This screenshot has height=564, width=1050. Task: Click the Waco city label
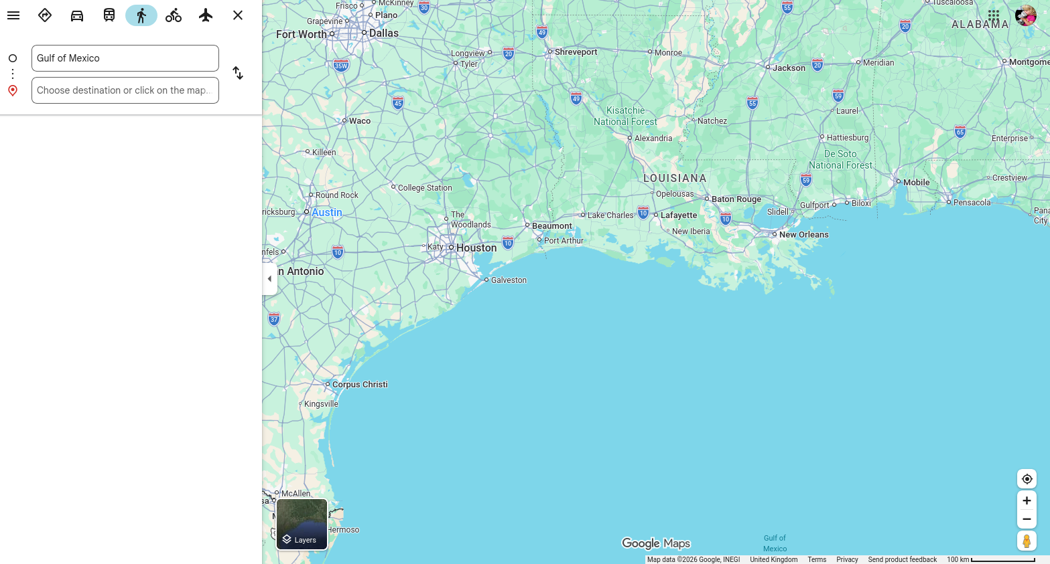coord(360,121)
